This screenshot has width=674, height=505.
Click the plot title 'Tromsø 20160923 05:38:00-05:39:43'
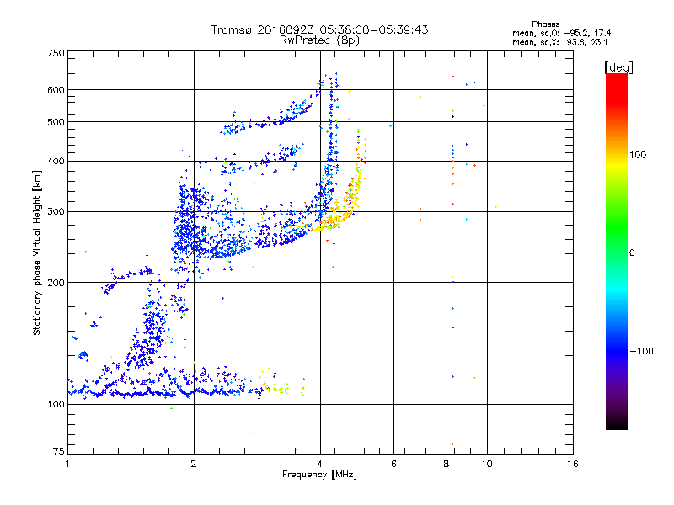click(319, 29)
